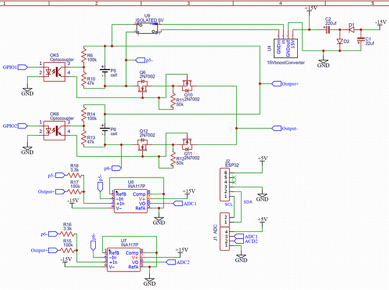Click the ACD2 flag on J1 connector
Screen dimensions: 389x290
tap(239, 241)
